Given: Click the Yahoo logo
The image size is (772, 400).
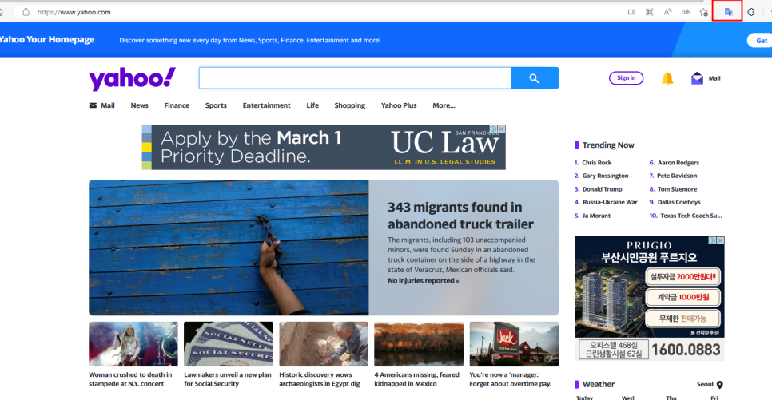Looking at the screenshot, I should pyautogui.click(x=132, y=79).
